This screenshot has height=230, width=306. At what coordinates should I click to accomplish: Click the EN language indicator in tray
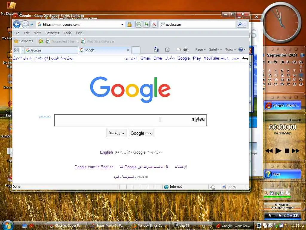pos(259,226)
